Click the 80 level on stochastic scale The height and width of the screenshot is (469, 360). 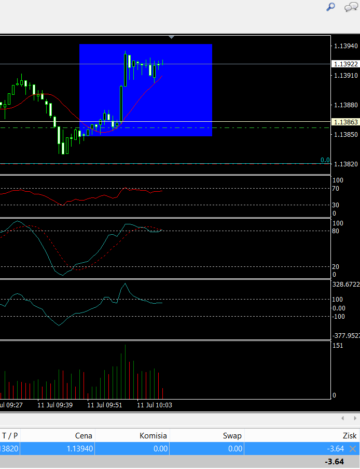(336, 231)
